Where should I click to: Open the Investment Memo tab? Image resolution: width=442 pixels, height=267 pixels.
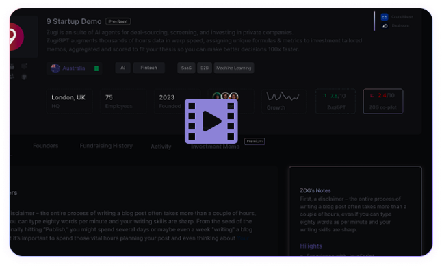pos(215,147)
